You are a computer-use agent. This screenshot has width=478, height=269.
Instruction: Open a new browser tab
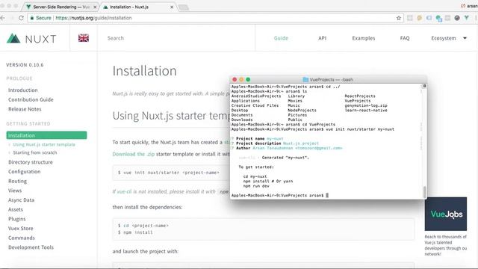[184, 7]
